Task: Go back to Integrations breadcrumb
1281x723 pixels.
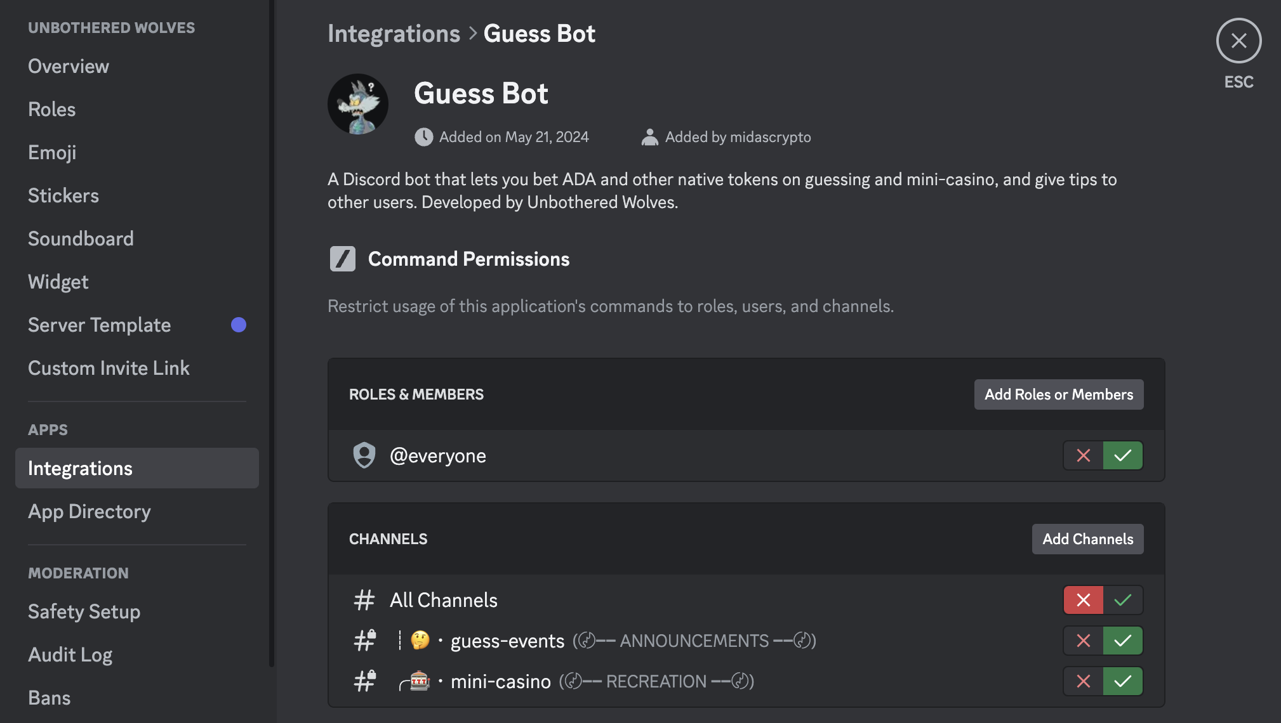Action: pyautogui.click(x=394, y=34)
